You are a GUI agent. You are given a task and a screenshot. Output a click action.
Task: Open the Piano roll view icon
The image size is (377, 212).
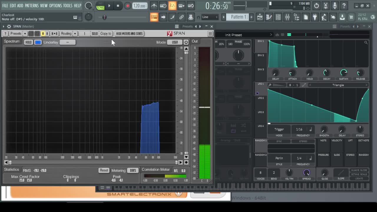(269, 17)
